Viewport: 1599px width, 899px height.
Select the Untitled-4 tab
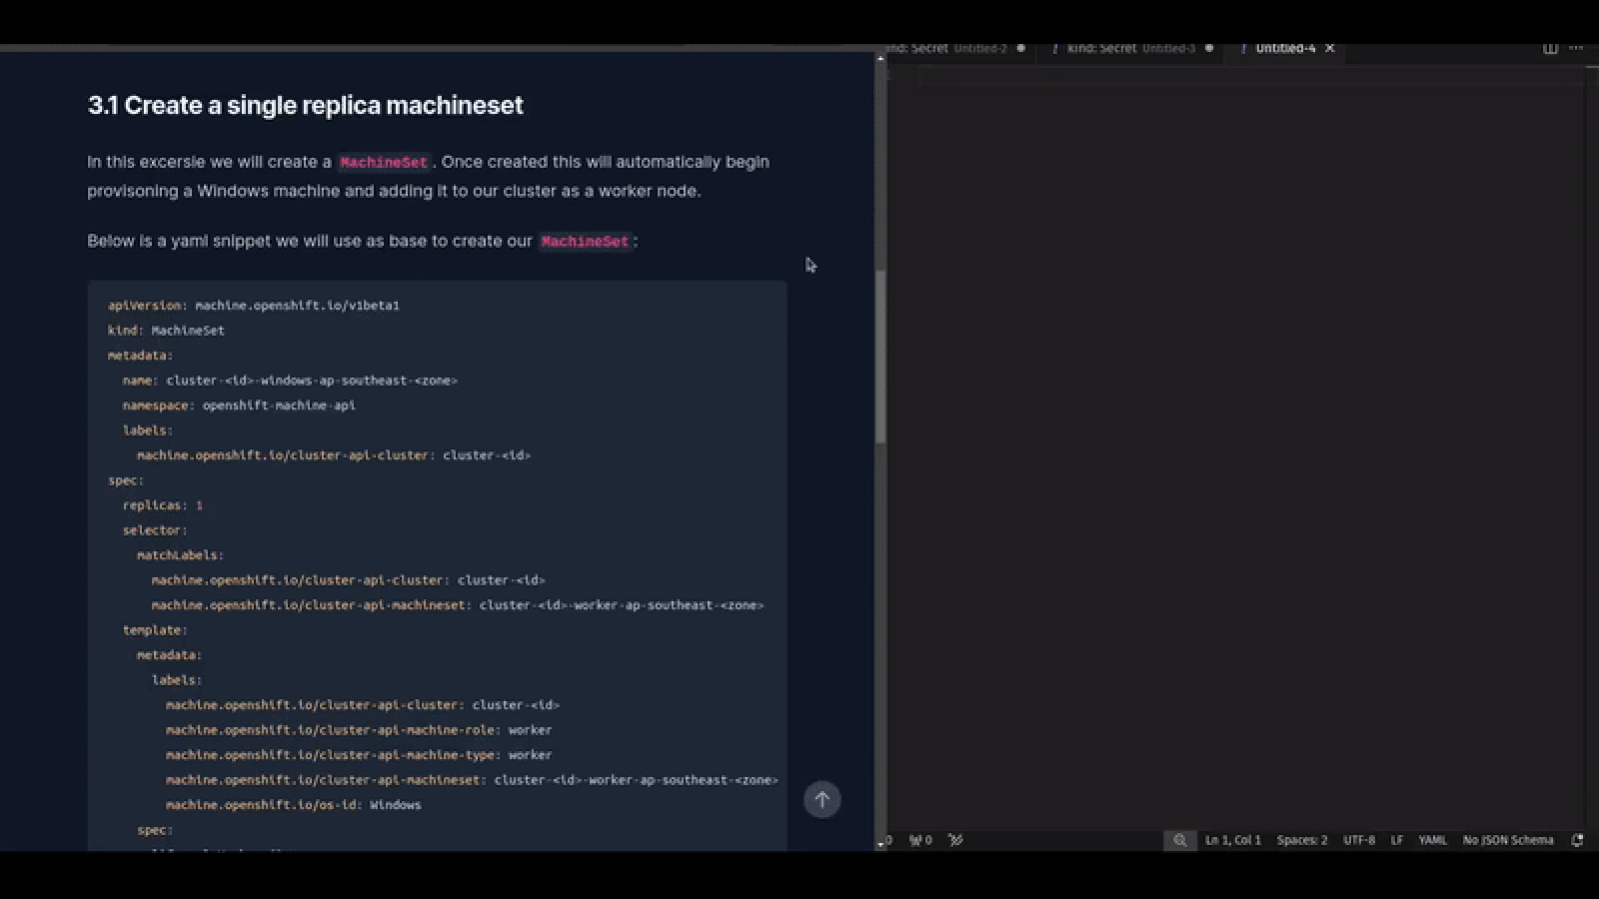1284,48
